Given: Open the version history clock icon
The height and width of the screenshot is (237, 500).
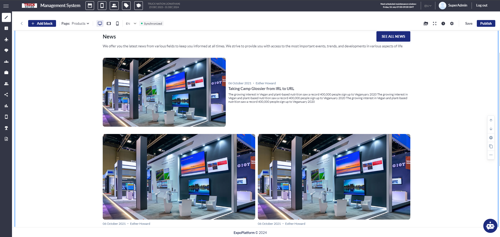Looking at the screenshot, I should click(443, 23).
